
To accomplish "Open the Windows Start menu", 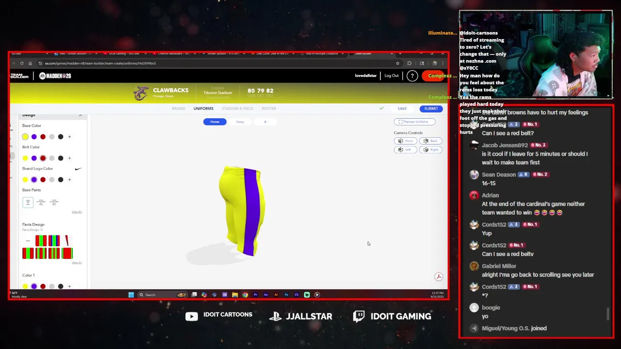I will point(131,295).
